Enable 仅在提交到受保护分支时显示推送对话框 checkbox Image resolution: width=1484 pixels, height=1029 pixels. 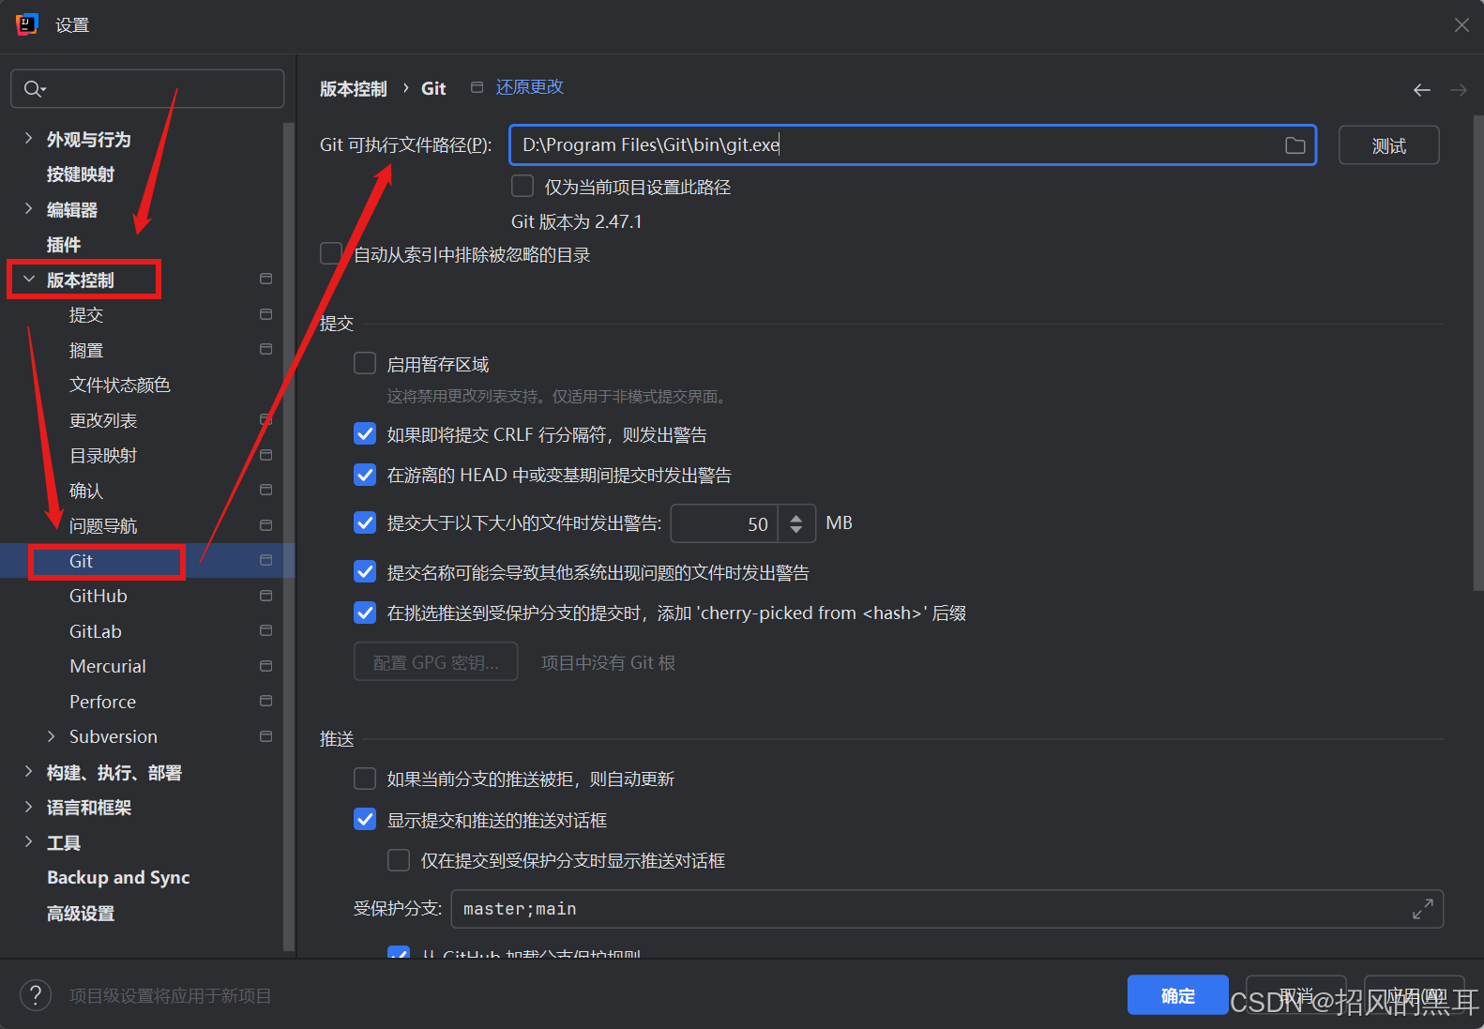click(399, 860)
